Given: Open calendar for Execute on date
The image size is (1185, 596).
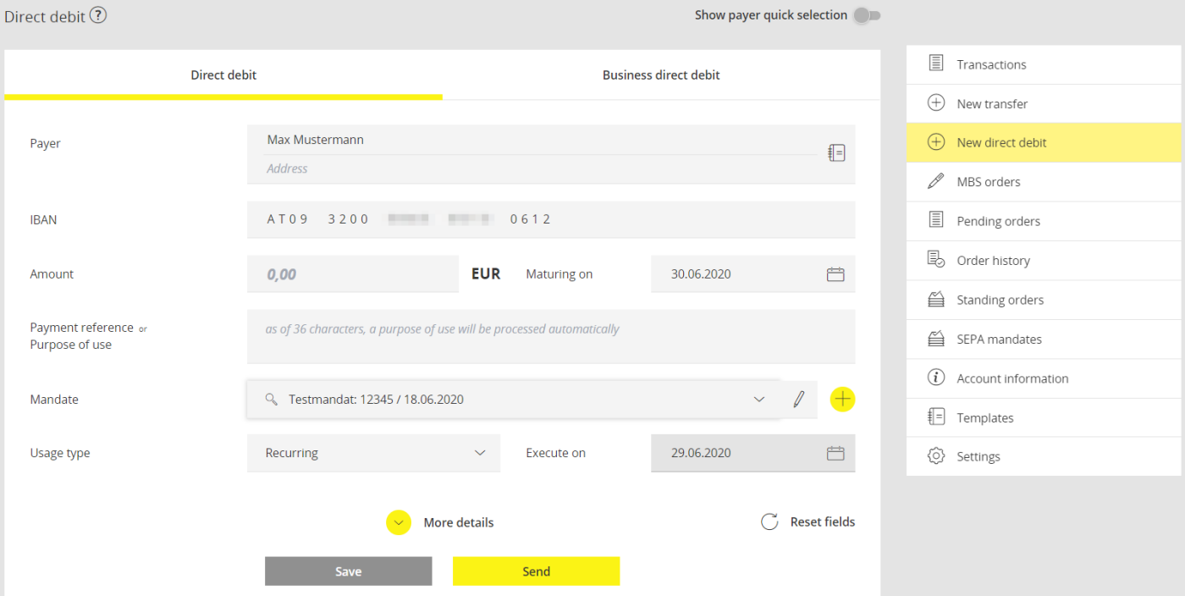Looking at the screenshot, I should 835,453.
